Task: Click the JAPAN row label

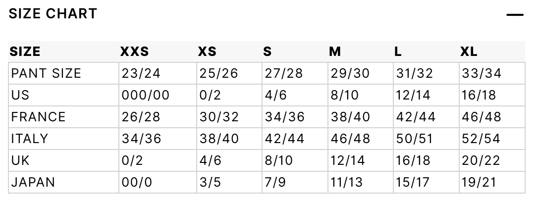Action: 33,182
